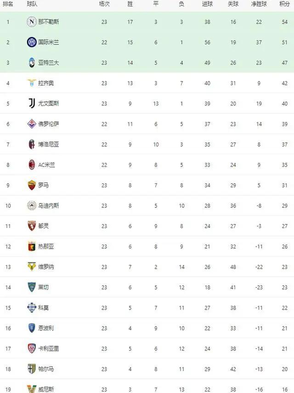This screenshot has height=393, width=294.
Task: Open team name 博洛尼亚 link
Action: (49, 144)
